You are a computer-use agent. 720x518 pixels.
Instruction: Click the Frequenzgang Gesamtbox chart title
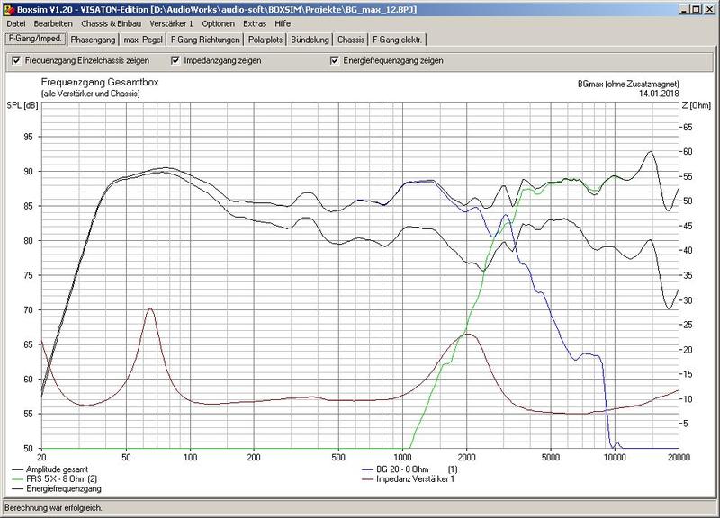point(100,83)
